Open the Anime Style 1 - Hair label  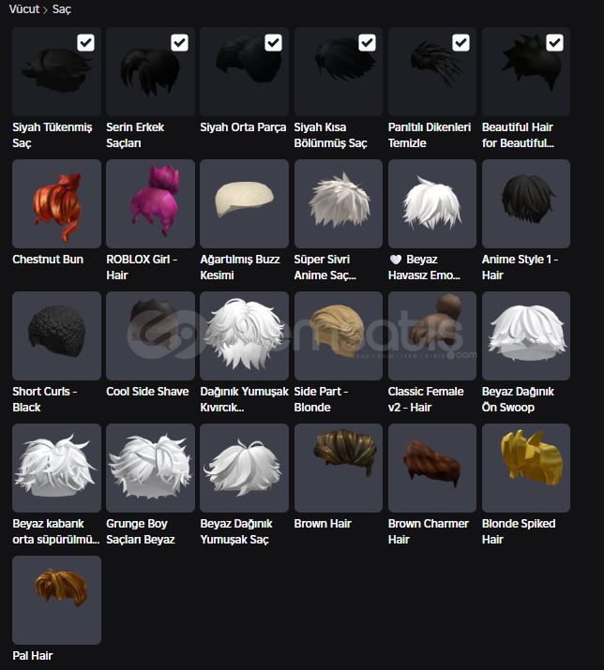[520, 267]
